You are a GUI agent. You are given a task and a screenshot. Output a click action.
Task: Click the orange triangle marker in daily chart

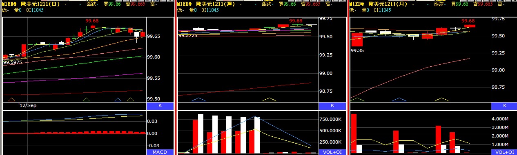coord(11,100)
